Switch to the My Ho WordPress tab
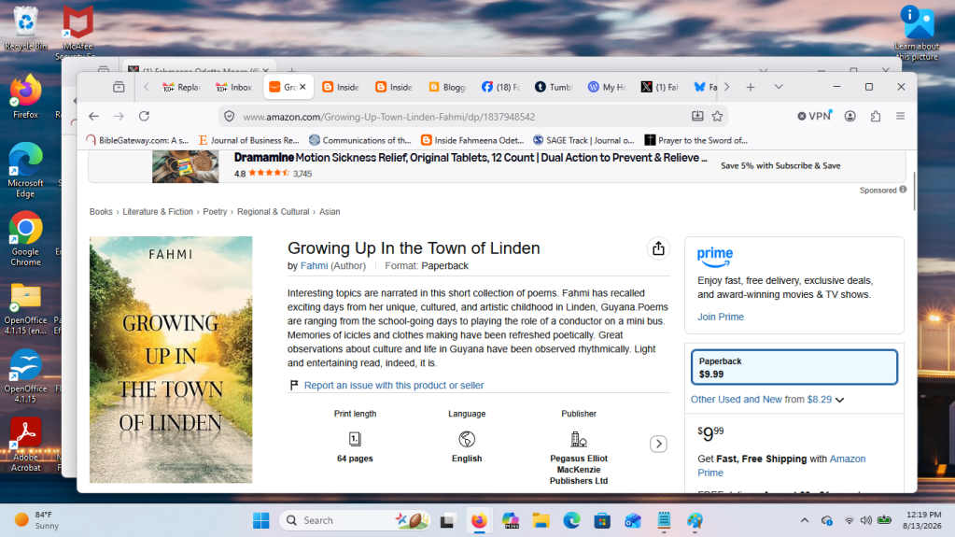The image size is (955, 537). pyautogui.click(x=607, y=87)
